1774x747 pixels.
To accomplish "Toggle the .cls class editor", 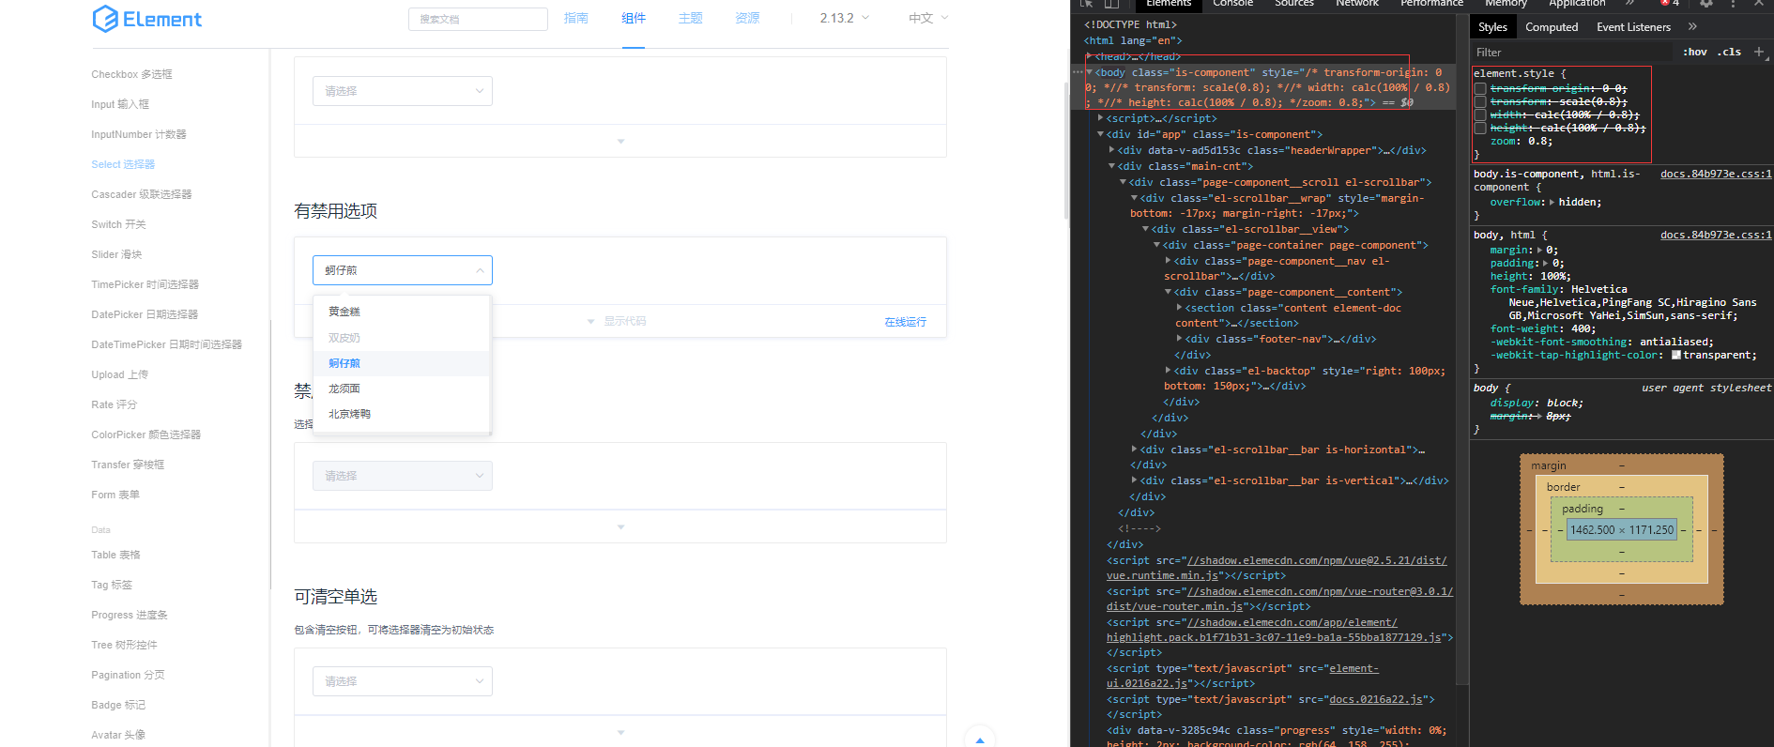I will click(x=1729, y=52).
